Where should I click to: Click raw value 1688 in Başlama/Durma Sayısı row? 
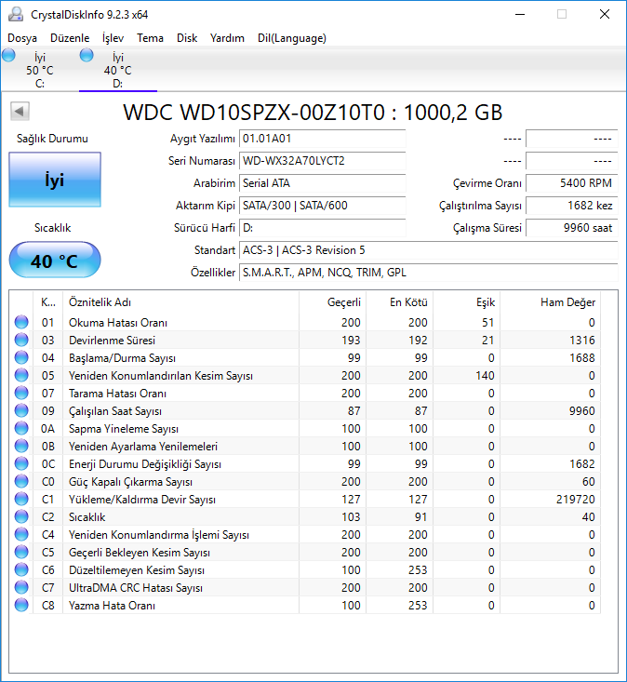[x=582, y=358]
